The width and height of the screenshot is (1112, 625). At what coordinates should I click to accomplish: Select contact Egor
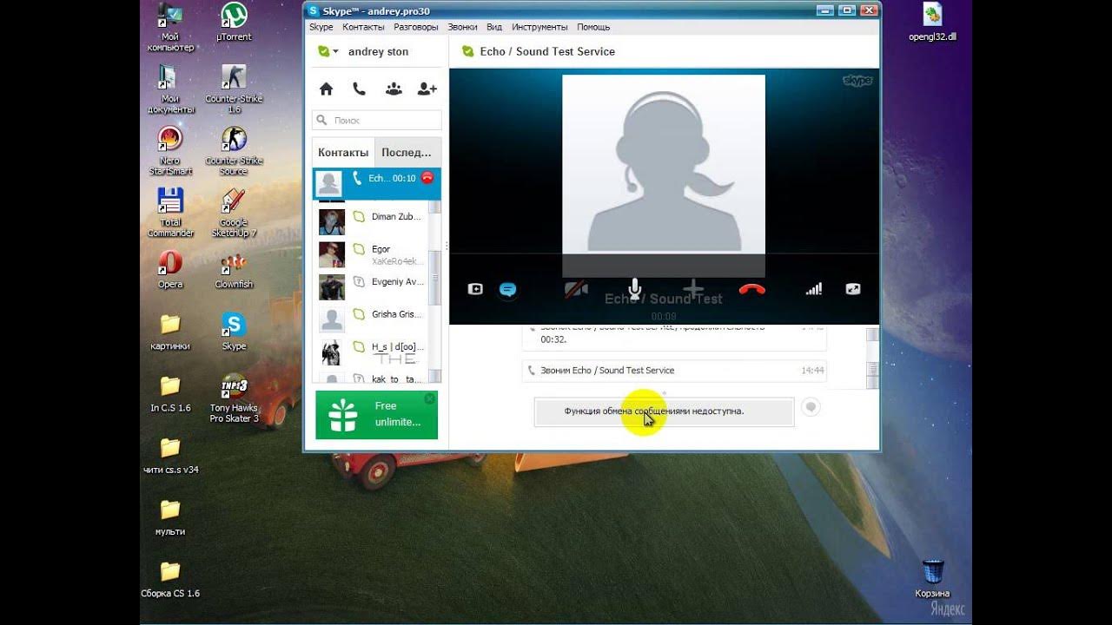point(371,254)
